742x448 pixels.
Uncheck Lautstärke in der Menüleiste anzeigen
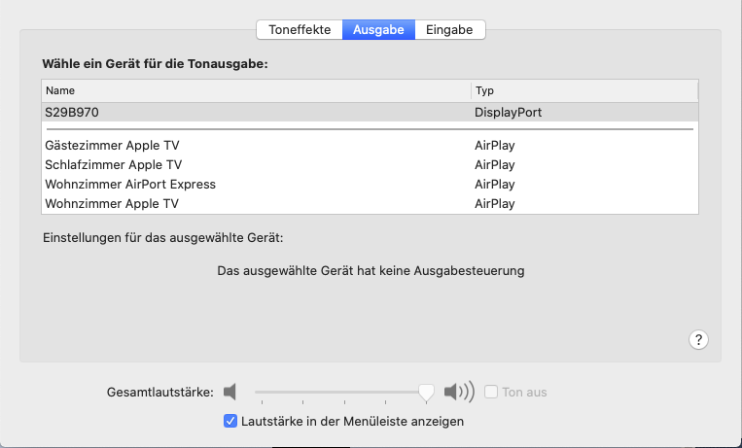click(230, 422)
